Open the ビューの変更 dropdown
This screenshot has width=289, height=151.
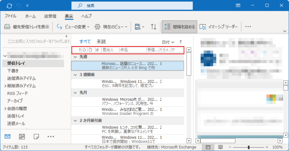(x=73, y=27)
